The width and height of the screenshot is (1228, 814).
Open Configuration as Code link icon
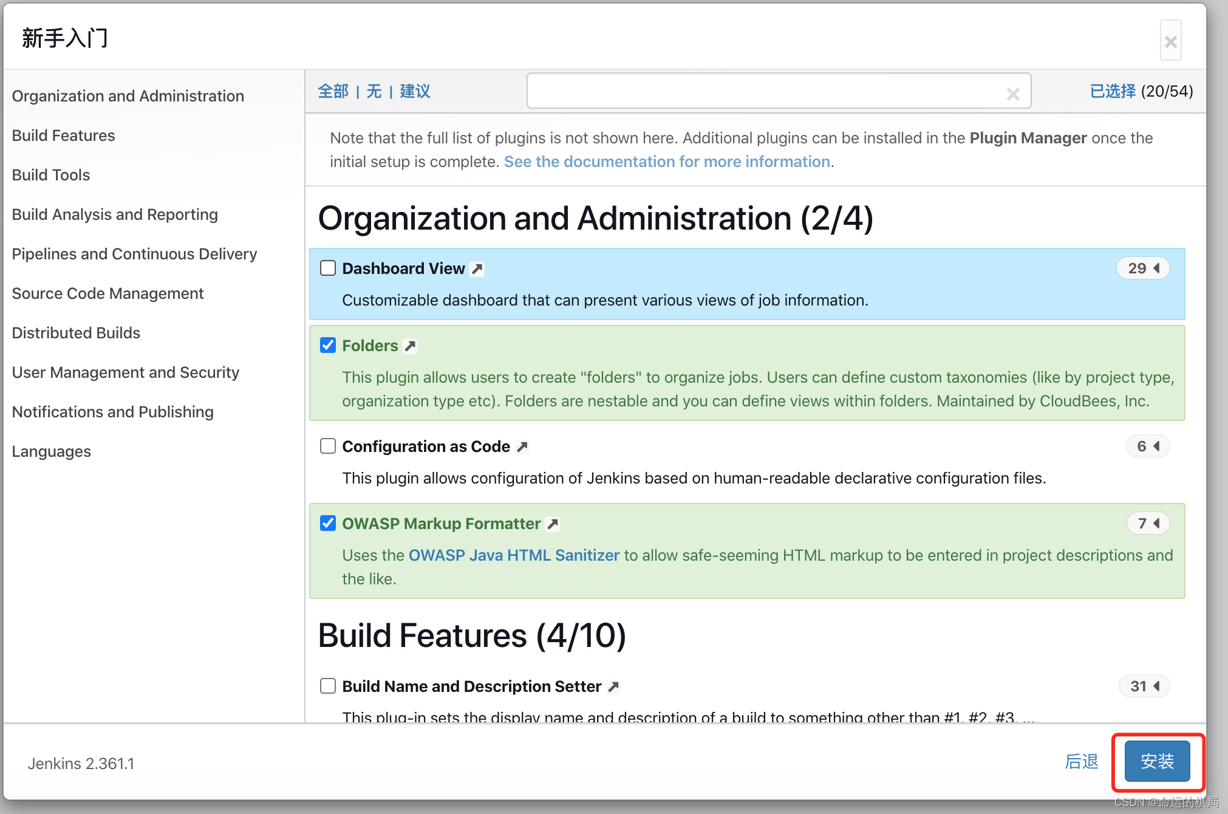pos(522,447)
